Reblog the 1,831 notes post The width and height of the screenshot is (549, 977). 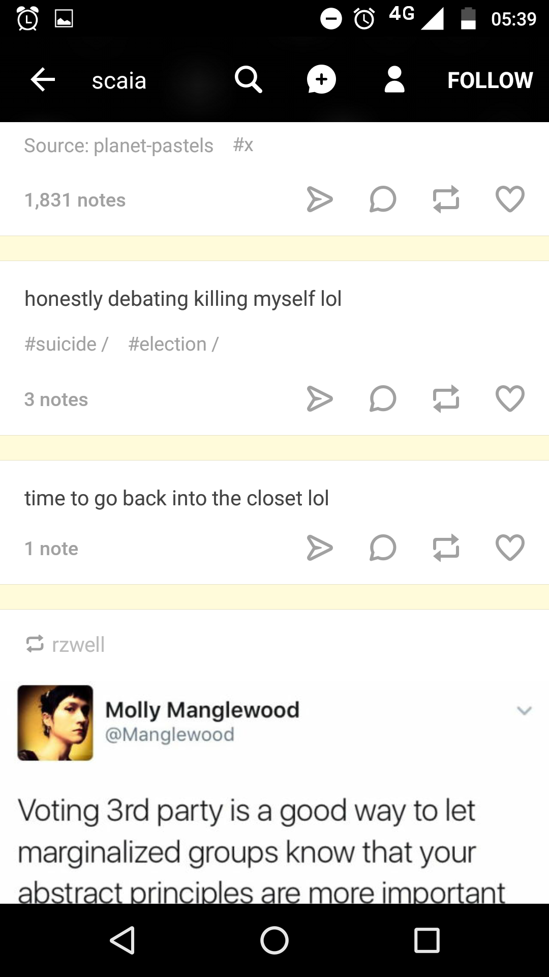[446, 199]
